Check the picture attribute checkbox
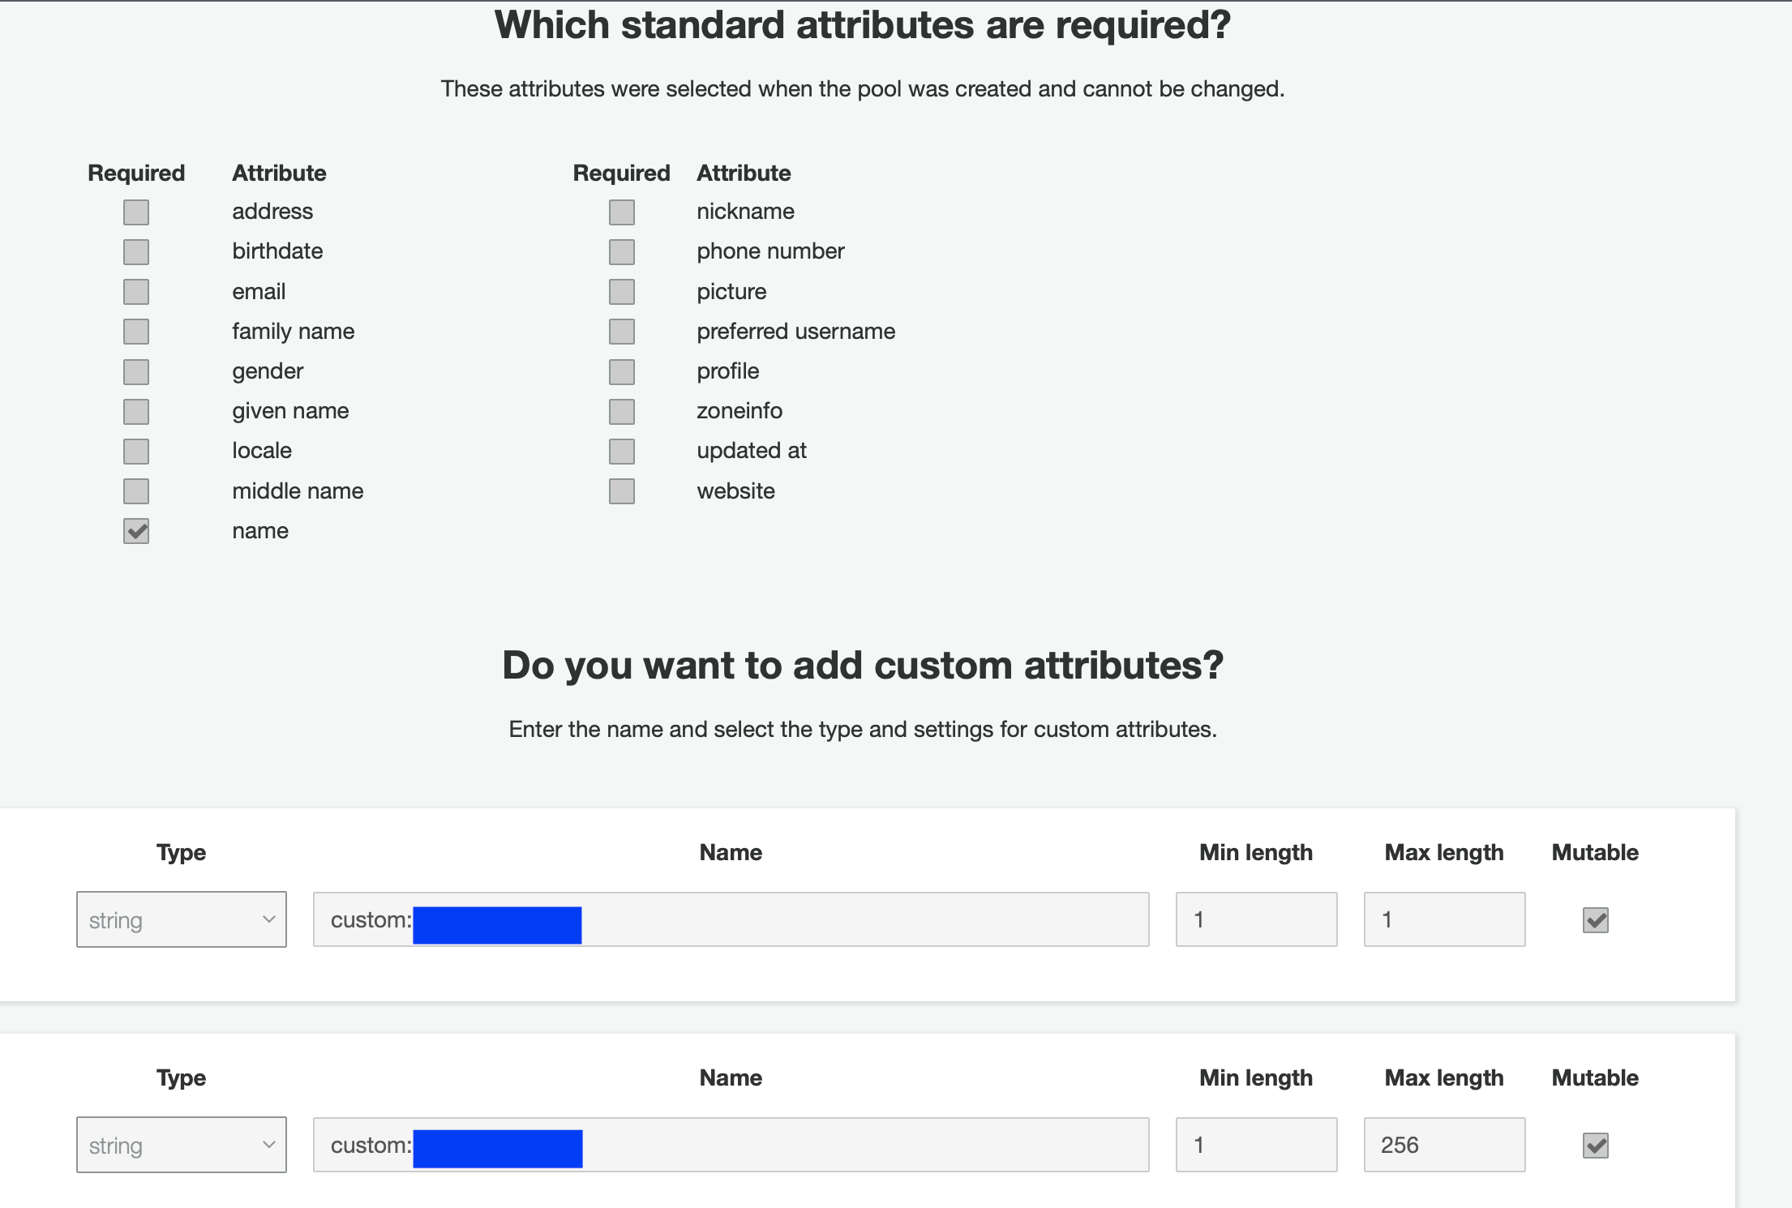 pyautogui.click(x=621, y=291)
